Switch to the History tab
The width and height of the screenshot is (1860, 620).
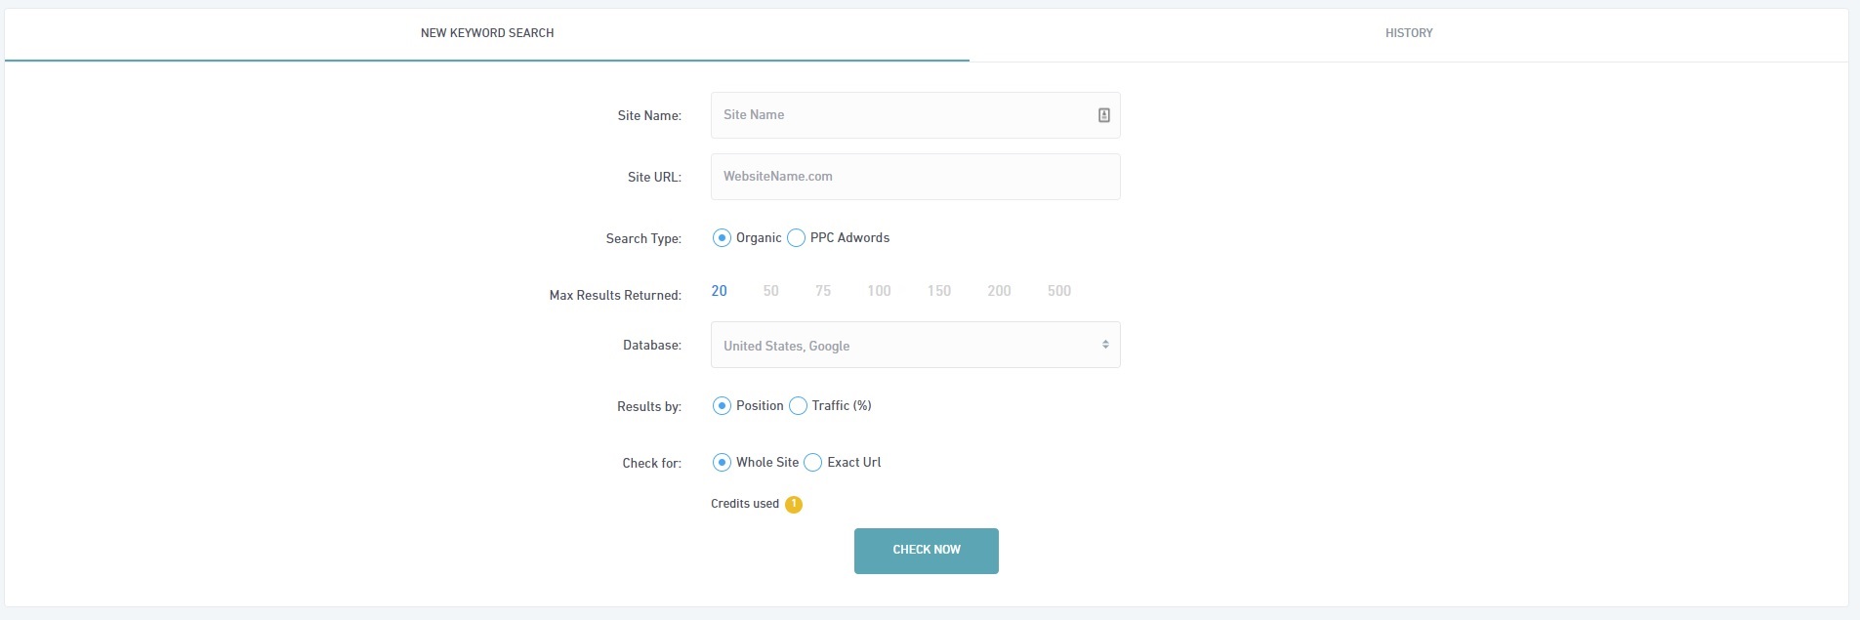point(1408,33)
